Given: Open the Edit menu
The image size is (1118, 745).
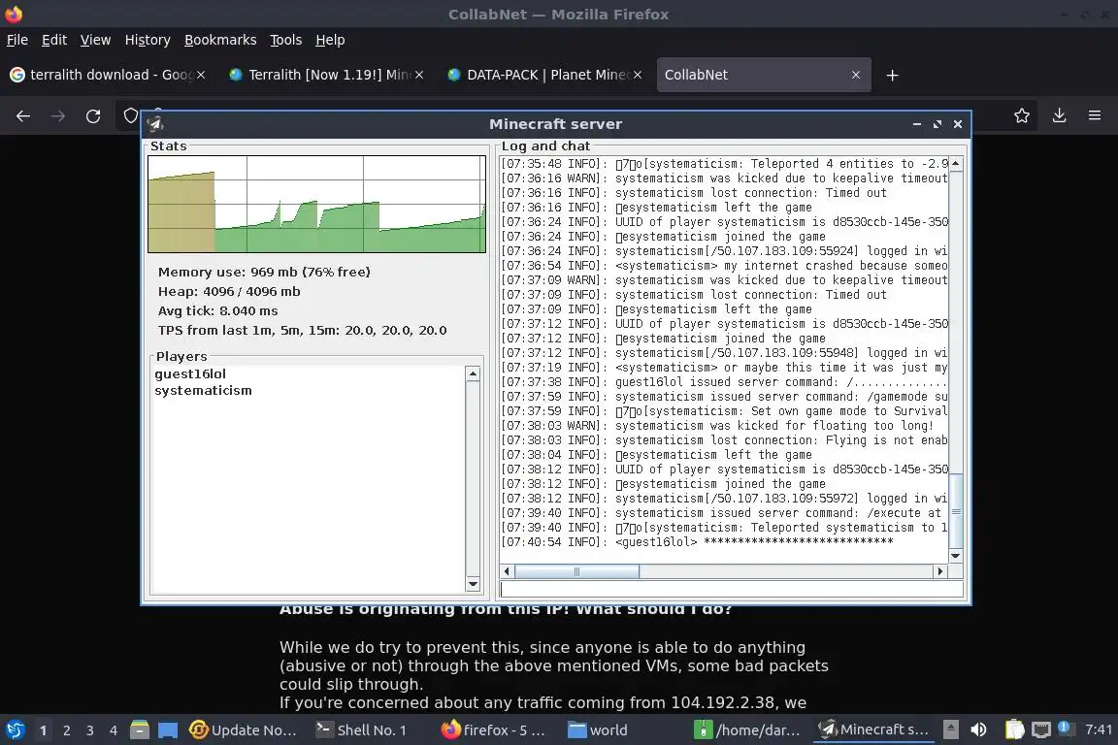Looking at the screenshot, I should 54,40.
